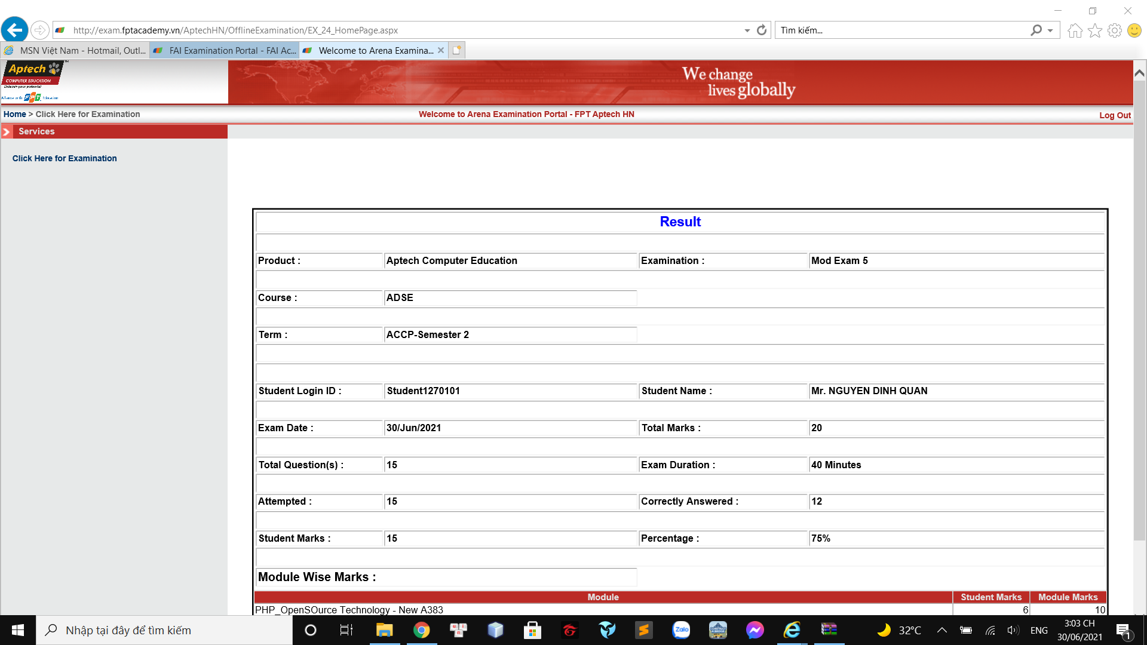Switch to FAI Examination Portal tab
The height and width of the screenshot is (645, 1147).
point(224,51)
